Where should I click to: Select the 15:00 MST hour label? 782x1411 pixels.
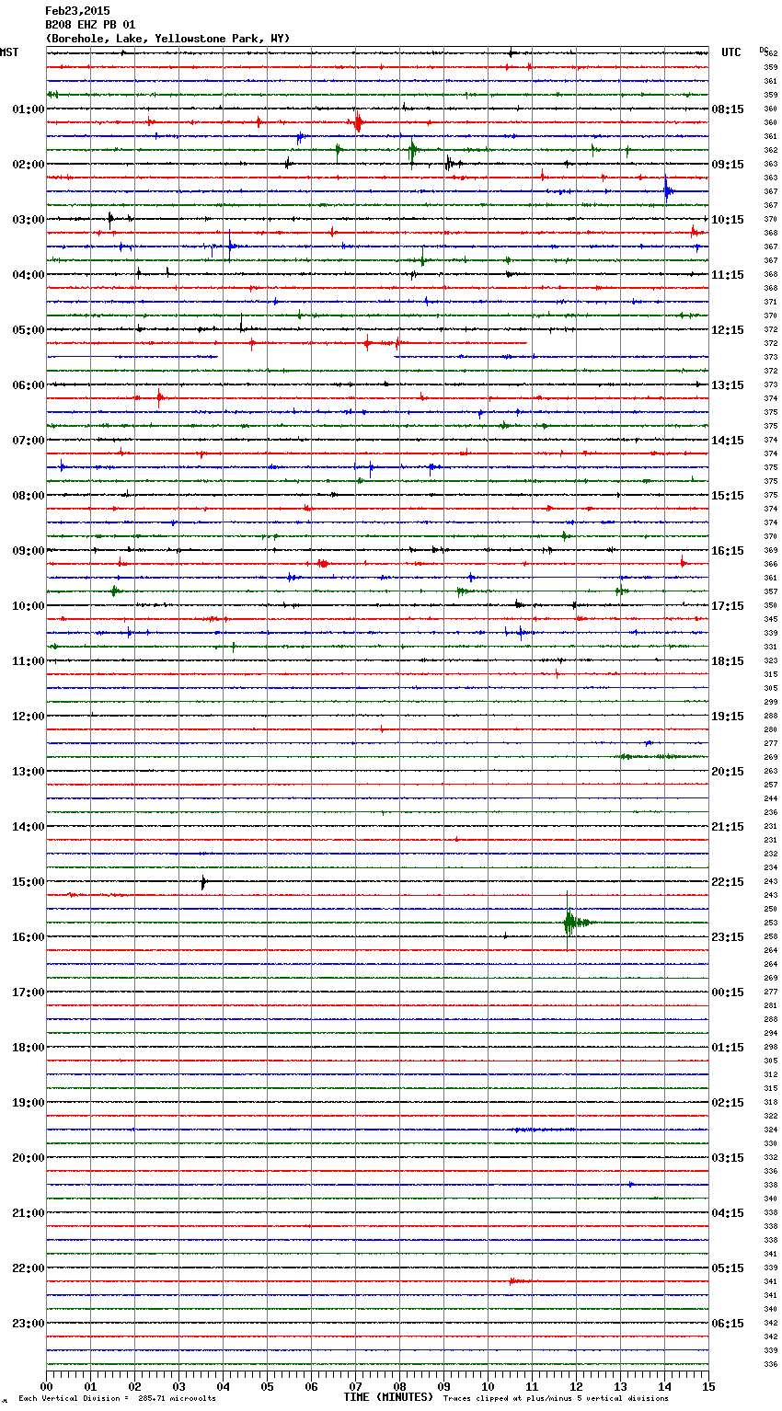pyautogui.click(x=29, y=882)
